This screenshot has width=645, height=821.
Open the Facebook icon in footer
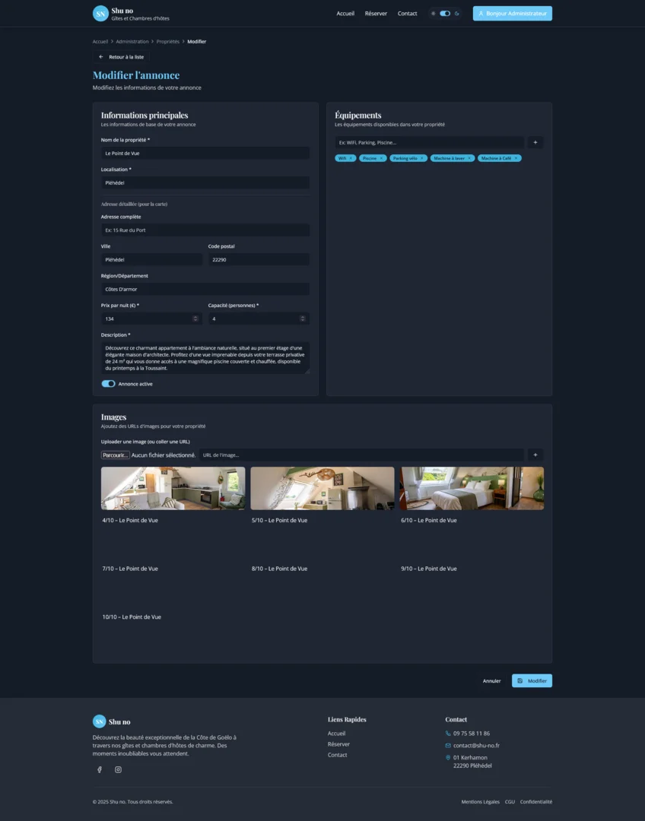pos(99,769)
